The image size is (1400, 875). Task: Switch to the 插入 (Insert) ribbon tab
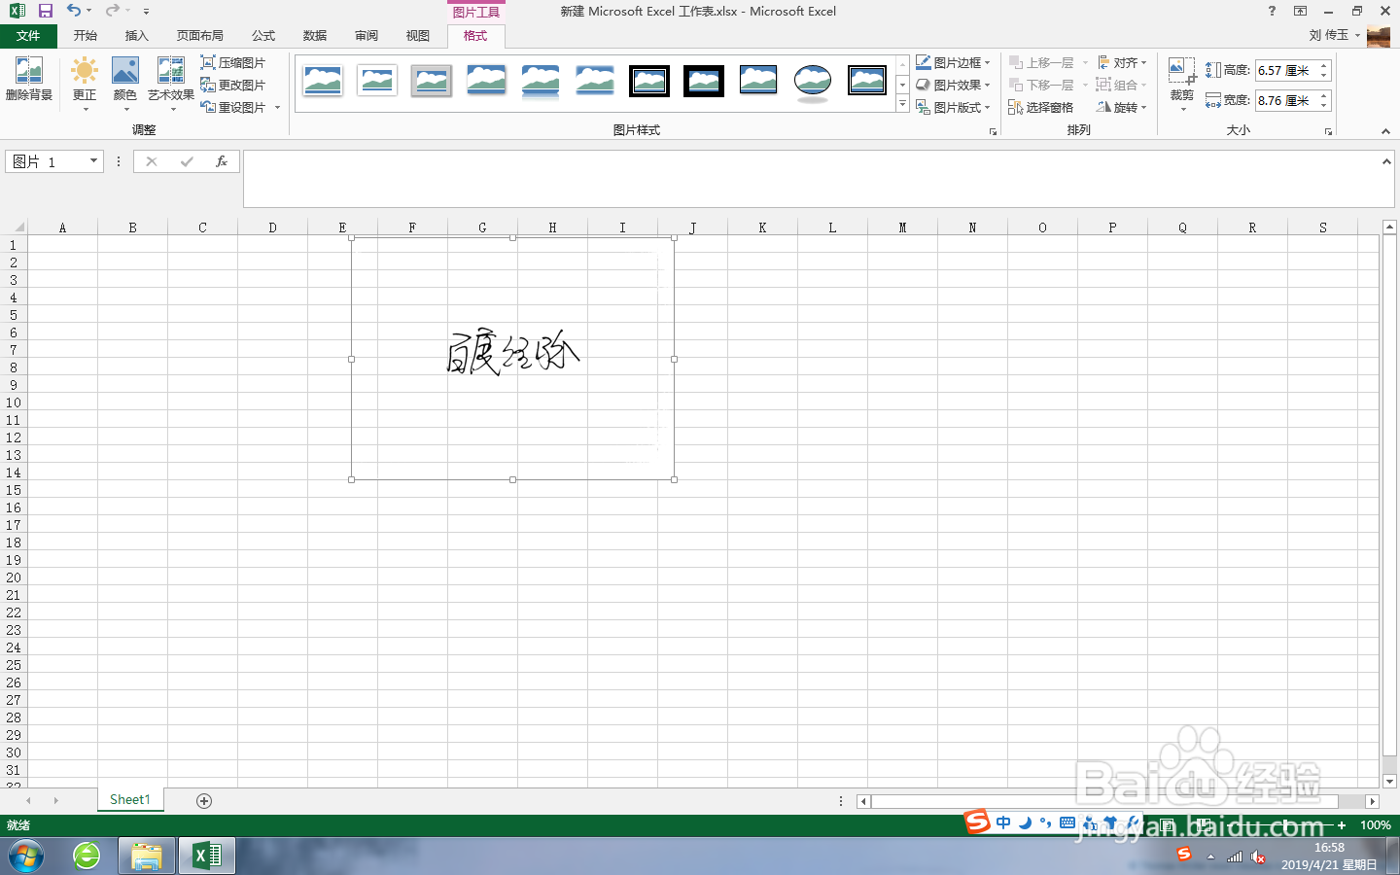(x=136, y=35)
